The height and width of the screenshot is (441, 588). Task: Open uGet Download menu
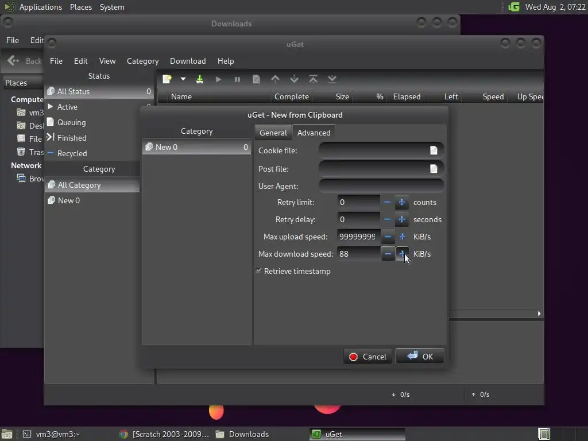tap(188, 61)
